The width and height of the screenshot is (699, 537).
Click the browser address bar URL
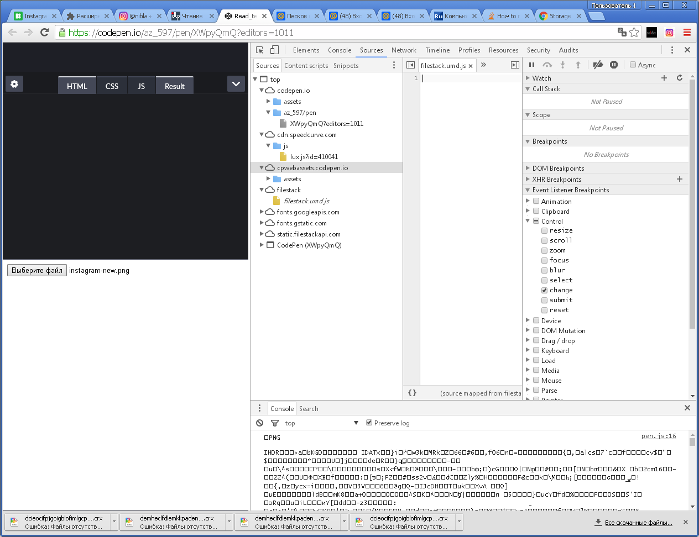point(181,33)
